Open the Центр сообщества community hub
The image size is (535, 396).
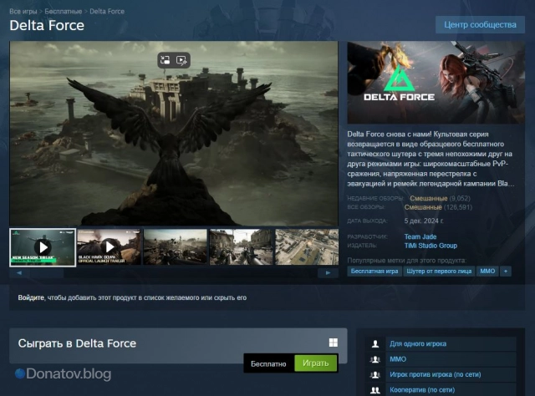pyautogui.click(x=480, y=24)
